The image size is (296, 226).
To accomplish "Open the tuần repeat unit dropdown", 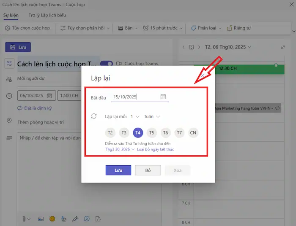I will pos(152,116).
